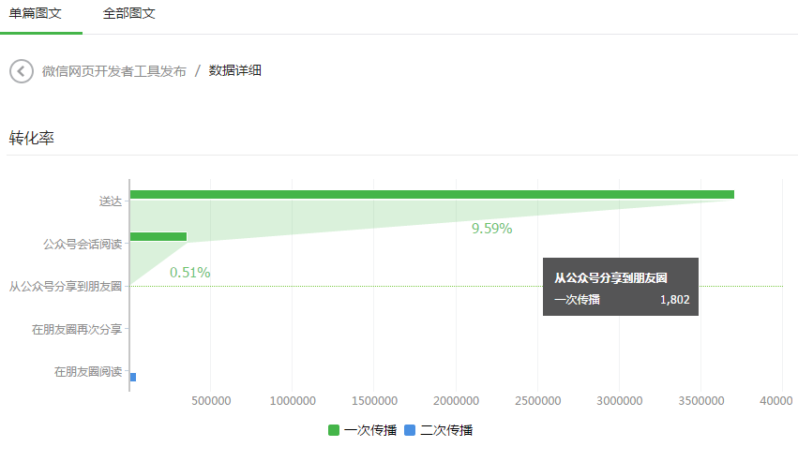Select the 数据详细 breadcrumb text
This screenshot has width=798, height=462.
pos(235,70)
